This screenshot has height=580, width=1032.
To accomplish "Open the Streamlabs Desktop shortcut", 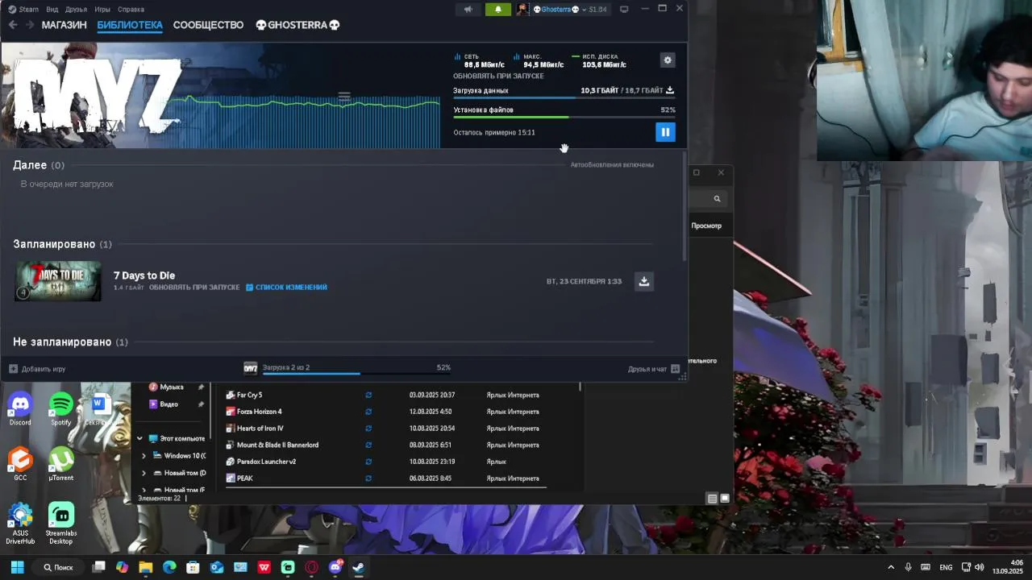I will (x=60, y=524).
